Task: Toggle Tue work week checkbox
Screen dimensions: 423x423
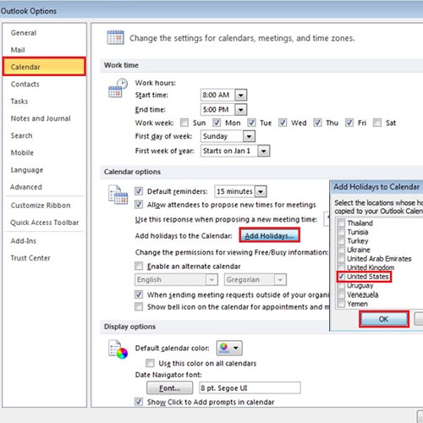Action: (251, 123)
